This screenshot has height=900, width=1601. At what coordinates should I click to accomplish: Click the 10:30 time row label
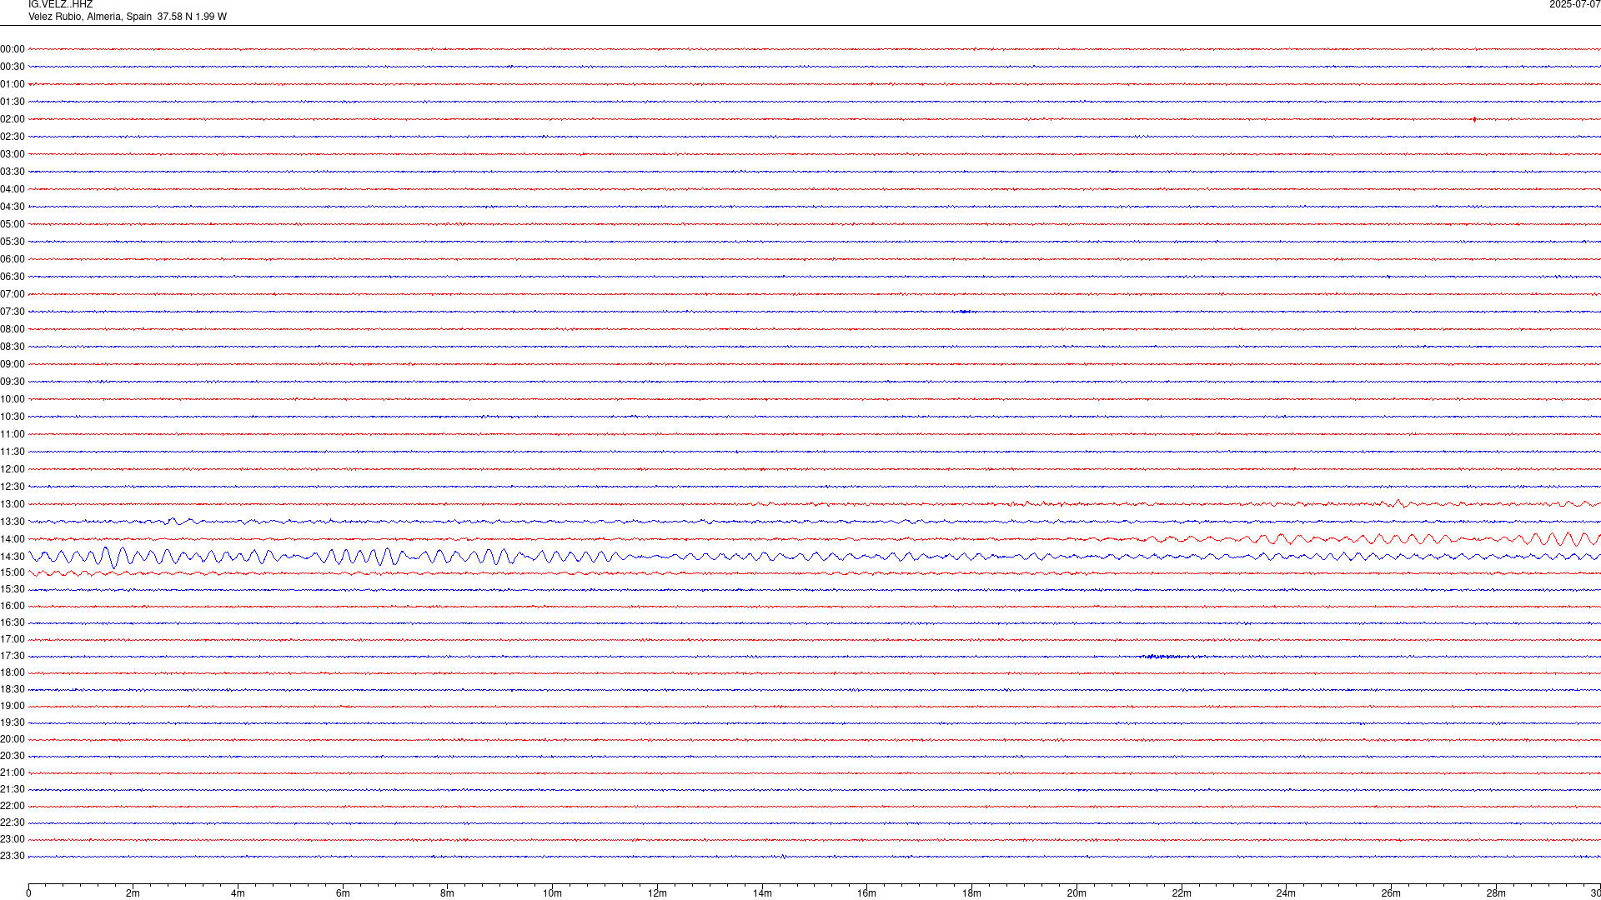[13, 417]
